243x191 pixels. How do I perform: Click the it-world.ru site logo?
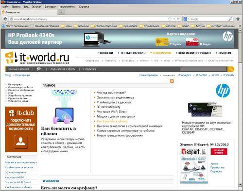coord(37,58)
